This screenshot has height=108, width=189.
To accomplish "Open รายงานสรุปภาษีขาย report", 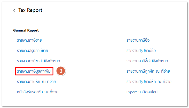I will (x=32, y=50).
